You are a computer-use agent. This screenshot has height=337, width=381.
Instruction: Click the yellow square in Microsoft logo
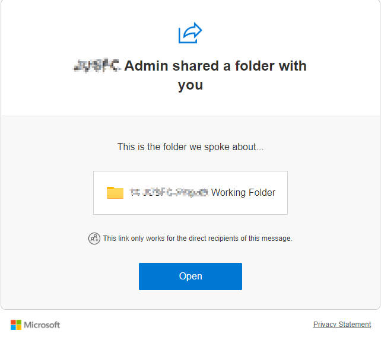tap(19, 328)
